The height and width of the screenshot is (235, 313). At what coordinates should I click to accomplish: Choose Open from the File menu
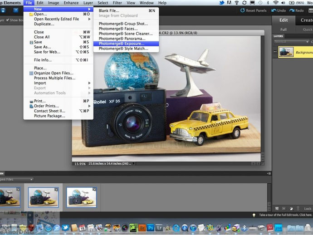pos(58,14)
